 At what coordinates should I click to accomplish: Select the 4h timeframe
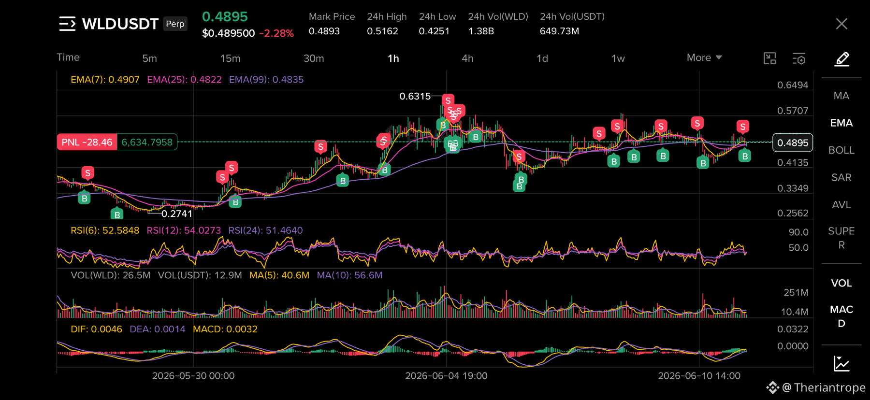467,58
